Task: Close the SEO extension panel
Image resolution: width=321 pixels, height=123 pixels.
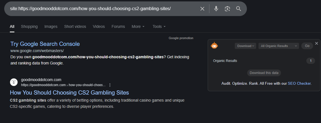Action: 316,43
